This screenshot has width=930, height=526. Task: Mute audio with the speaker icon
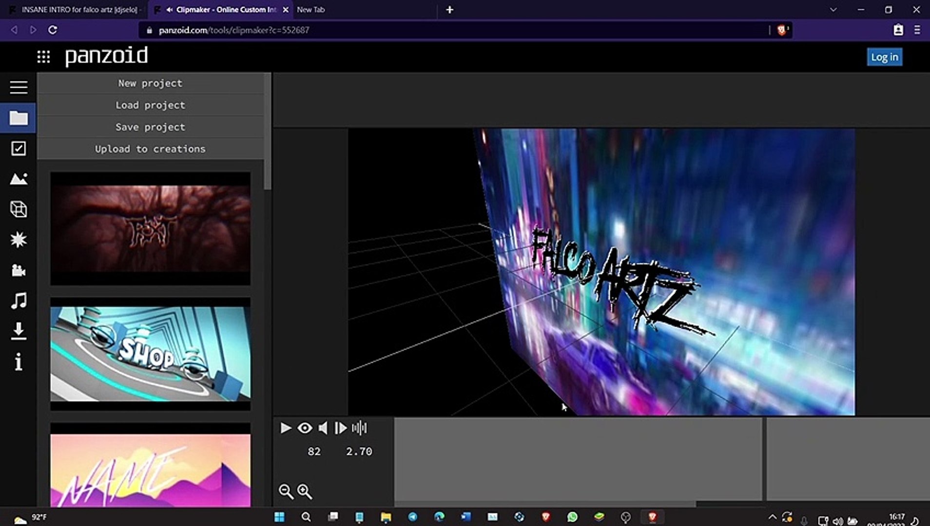323,428
